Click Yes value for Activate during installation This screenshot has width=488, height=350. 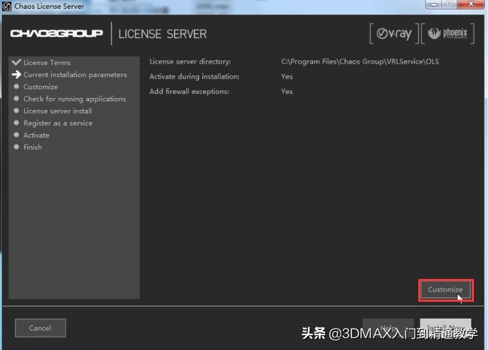tap(287, 76)
